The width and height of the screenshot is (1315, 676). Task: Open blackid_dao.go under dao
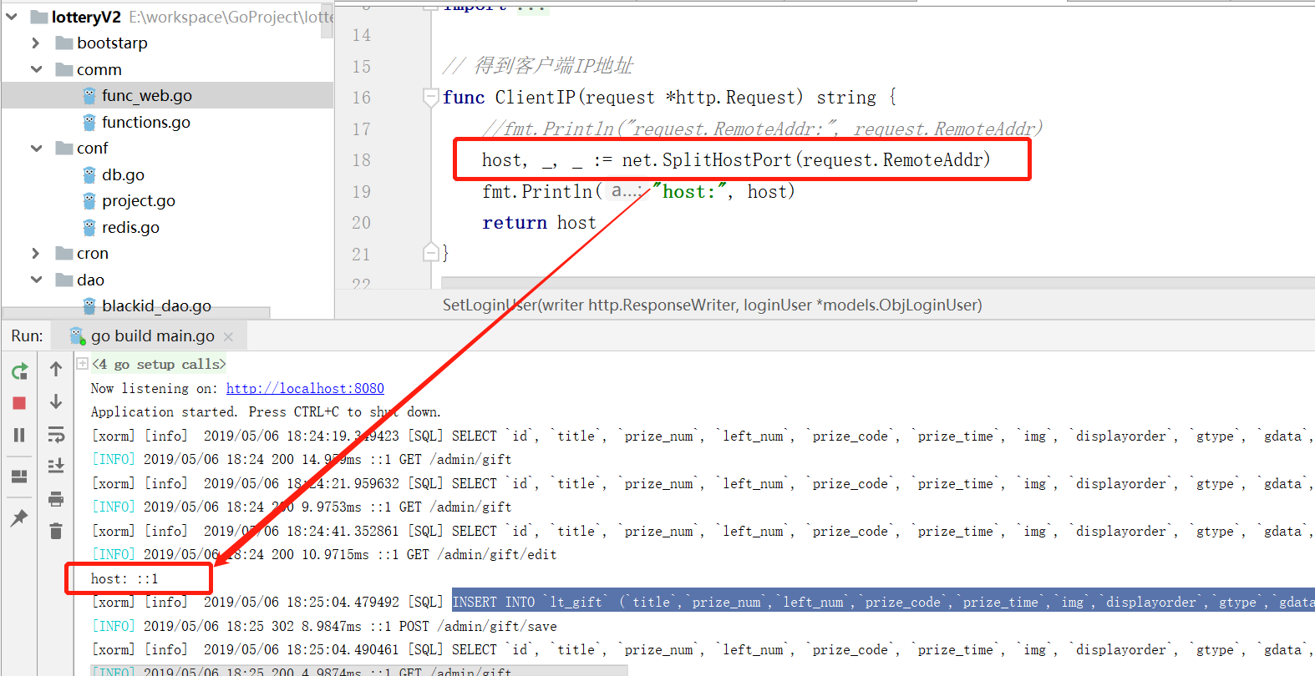tap(156, 305)
